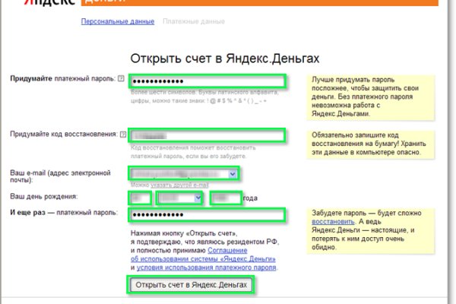
Task: Click the код восстановления input field
Action: 207,135
